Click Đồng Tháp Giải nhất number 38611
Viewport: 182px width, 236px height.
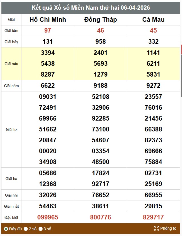101,206
